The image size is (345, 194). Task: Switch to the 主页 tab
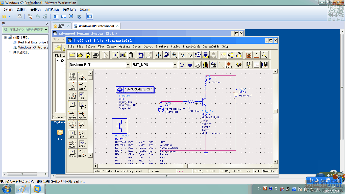coord(61,26)
